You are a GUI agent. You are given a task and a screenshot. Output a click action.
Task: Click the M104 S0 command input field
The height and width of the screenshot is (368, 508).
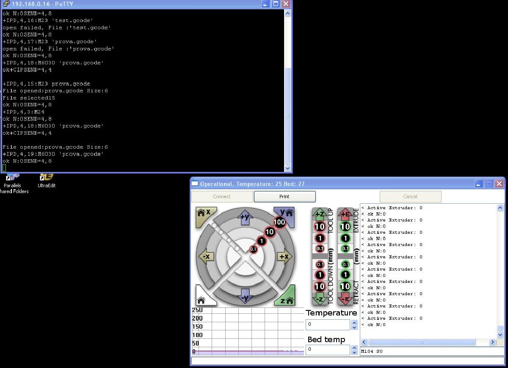coord(432,351)
